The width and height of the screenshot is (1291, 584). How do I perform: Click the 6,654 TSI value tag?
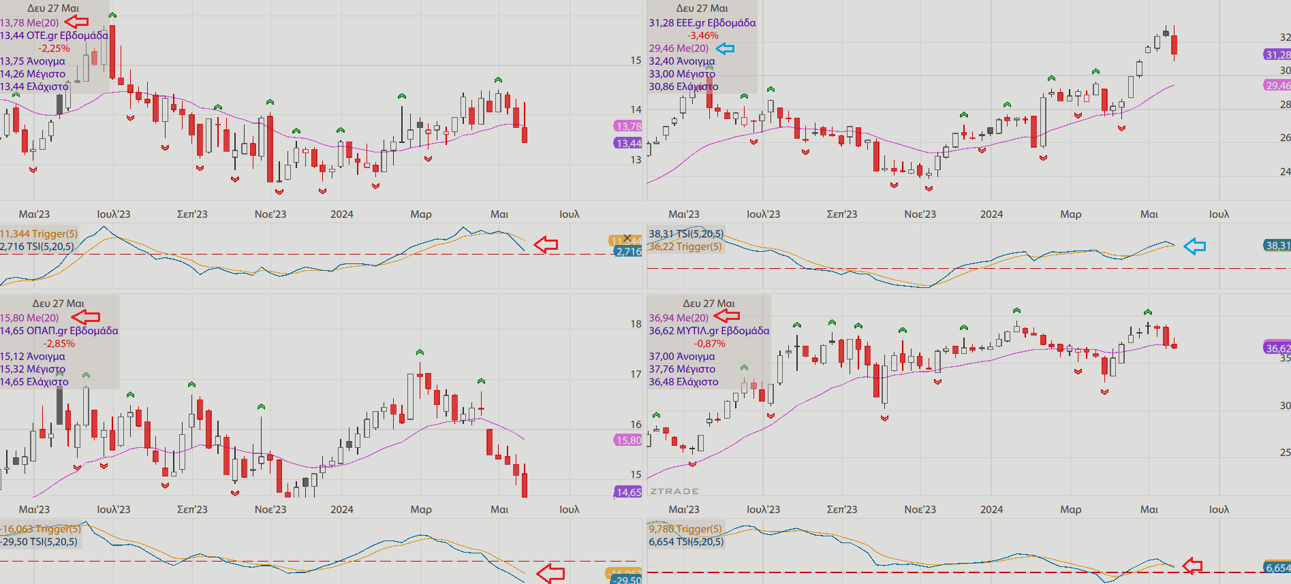pos(1277,568)
